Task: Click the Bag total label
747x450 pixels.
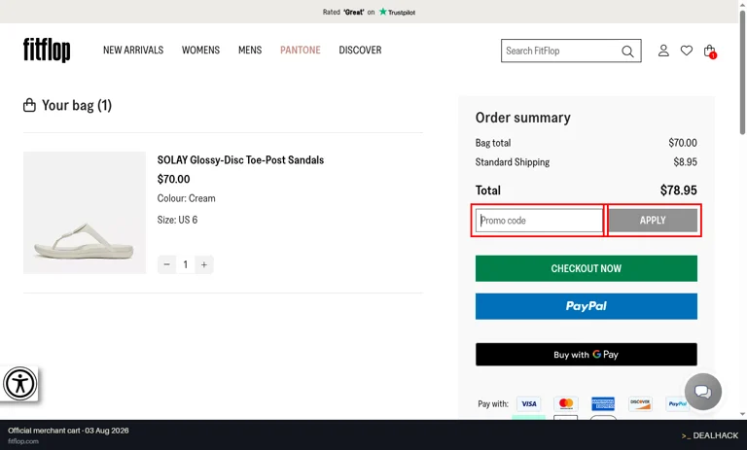Action: [x=492, y=143]
